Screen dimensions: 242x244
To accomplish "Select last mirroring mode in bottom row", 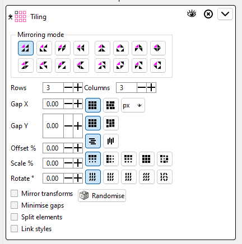I will (x=158, y=65).
